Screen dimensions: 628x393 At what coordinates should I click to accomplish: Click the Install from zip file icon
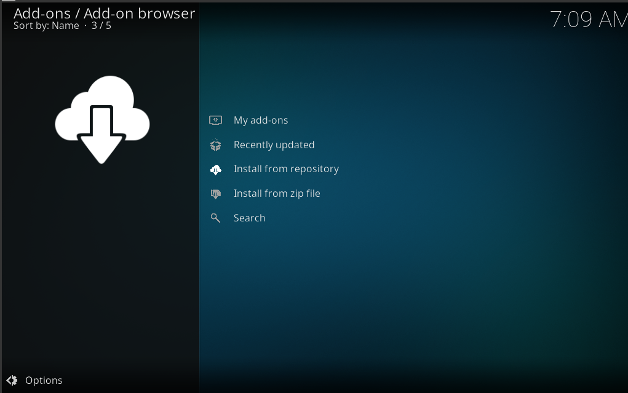tap(215, 194)
